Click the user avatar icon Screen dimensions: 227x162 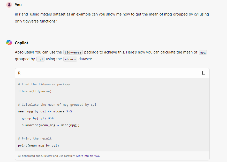click(x=9, y=5)
